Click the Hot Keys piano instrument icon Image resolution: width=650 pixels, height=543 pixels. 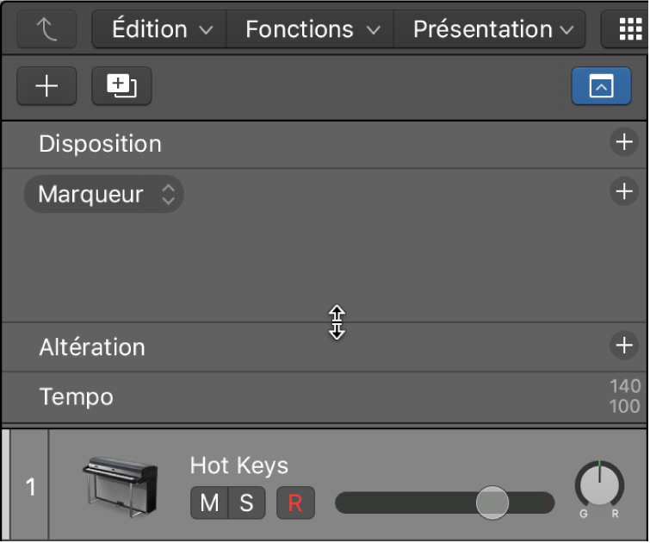point(121,487)
